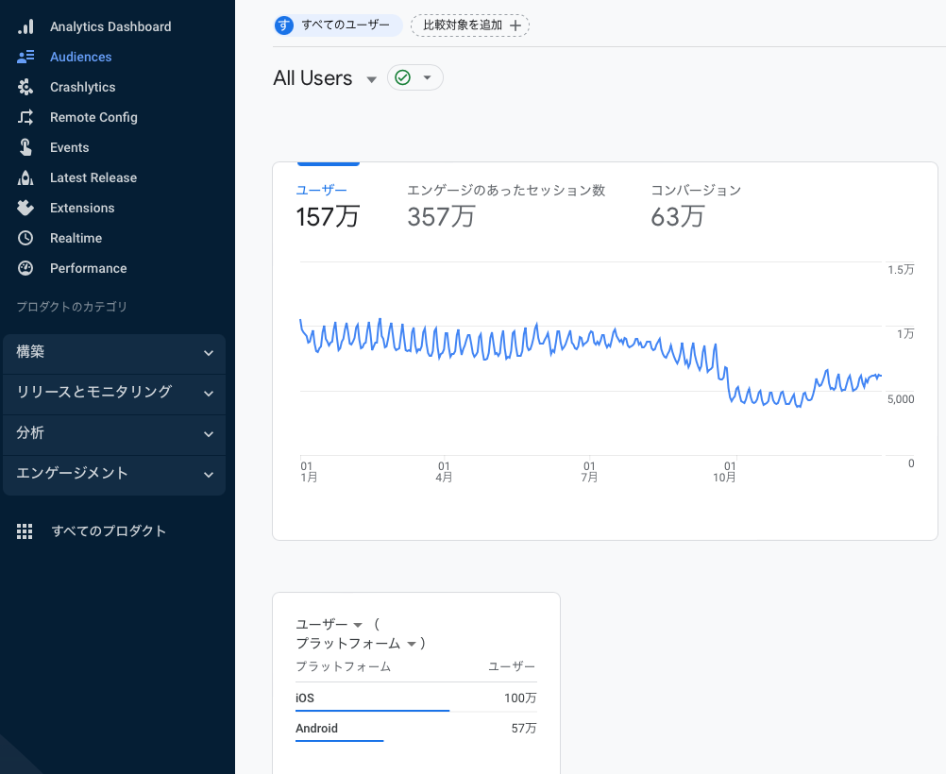
Task: Click the Events tap-hand icon
Action: (x=25, y=147)
